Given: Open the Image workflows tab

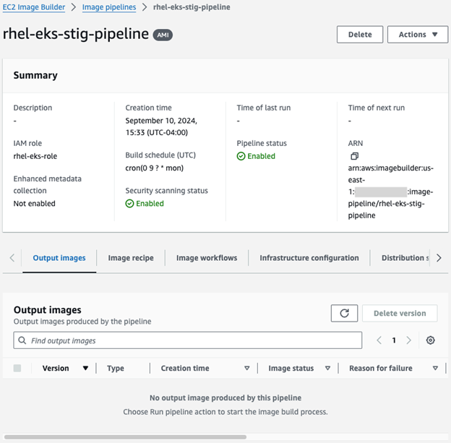Looking at the screenshot, I should 207,258.
